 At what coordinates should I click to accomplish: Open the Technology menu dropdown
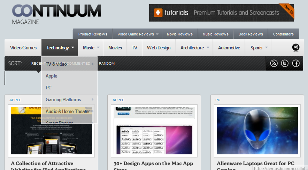[x=60, y=48]
